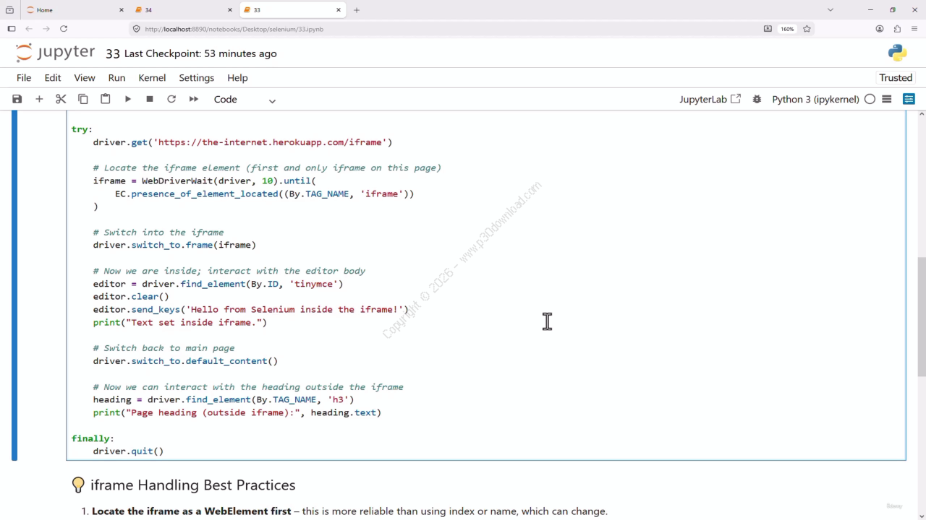Close the browser tab named 34

coord(230,10)
